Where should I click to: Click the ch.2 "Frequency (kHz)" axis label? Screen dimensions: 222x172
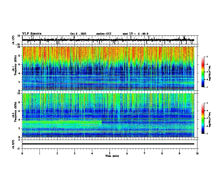pos(15,112)
